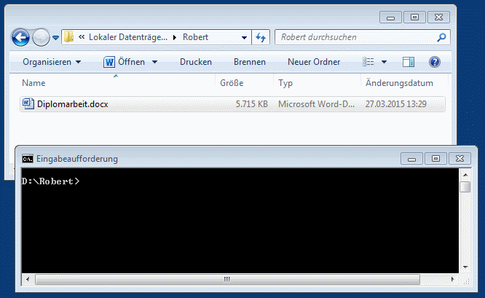Click the Öffnen toolbar button
485x298 pixels.
tap(132, 62)
